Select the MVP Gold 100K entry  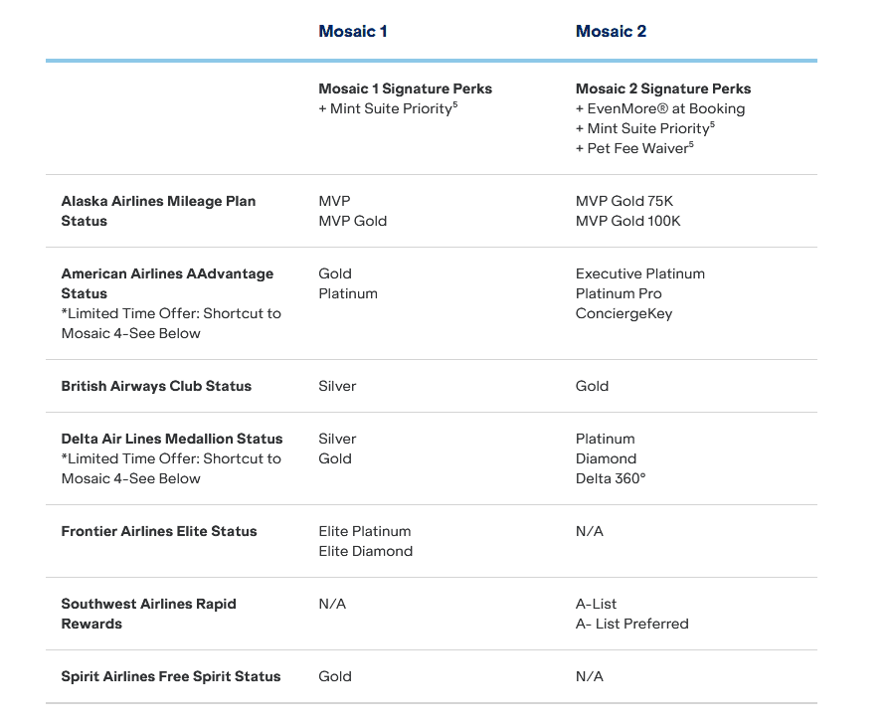(627, 221)
